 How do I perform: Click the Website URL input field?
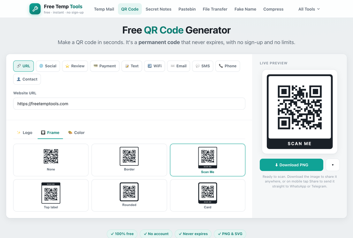tap(129, 104)
